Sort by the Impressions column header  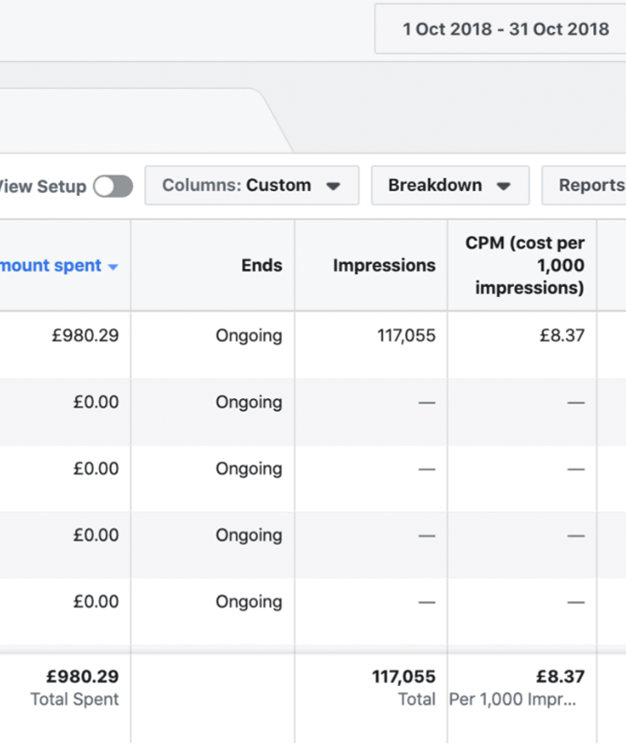(383, 266)
